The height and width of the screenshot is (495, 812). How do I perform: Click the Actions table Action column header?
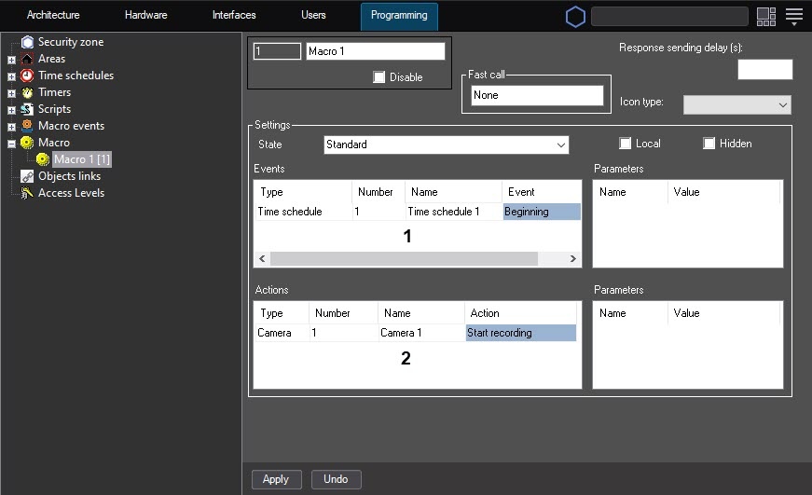pyautogui.click(x=520, y=313)
